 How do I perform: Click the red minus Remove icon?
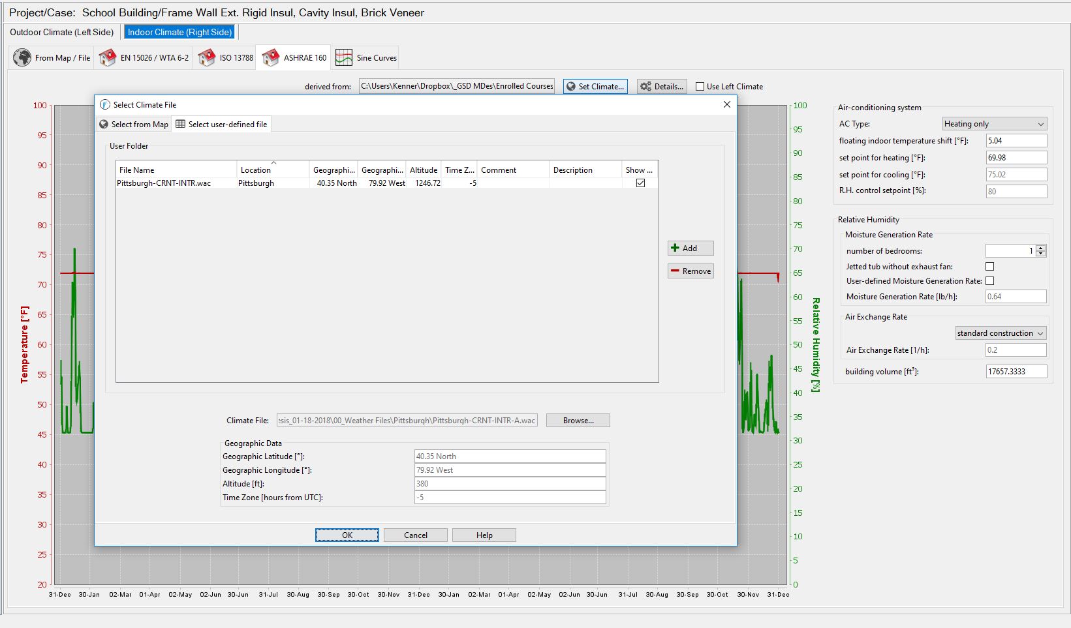[x=675, y=271]
